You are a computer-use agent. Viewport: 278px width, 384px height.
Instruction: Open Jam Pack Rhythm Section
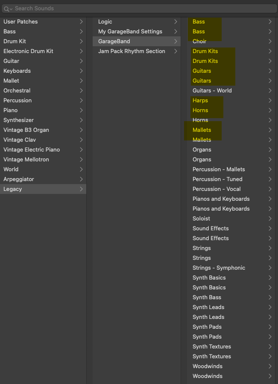coord(137,51)
